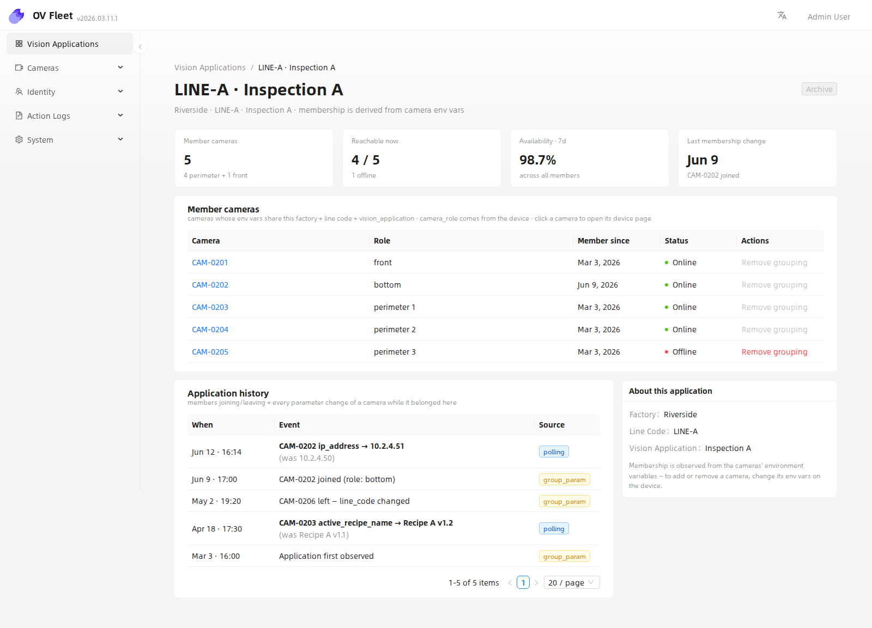Click the Last membership change Jun 9 card
The image size is (872, 628).
758,158
